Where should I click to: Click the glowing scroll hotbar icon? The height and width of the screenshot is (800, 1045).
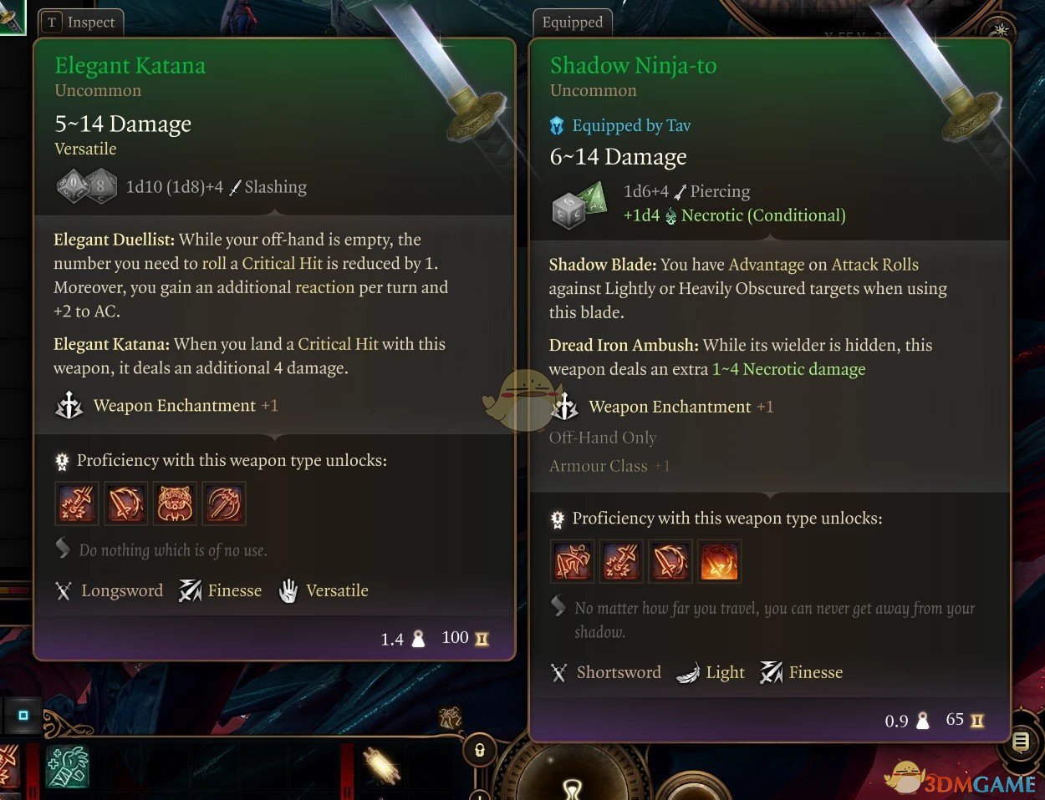[381, 766]
